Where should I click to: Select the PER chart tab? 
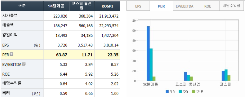(x=161, y=6)
